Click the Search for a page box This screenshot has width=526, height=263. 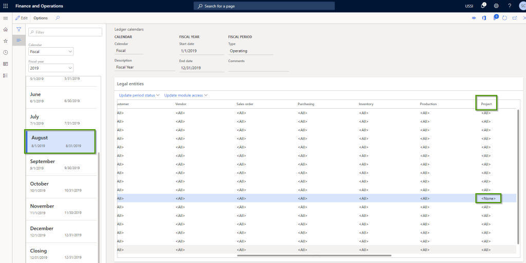point(265,6)
